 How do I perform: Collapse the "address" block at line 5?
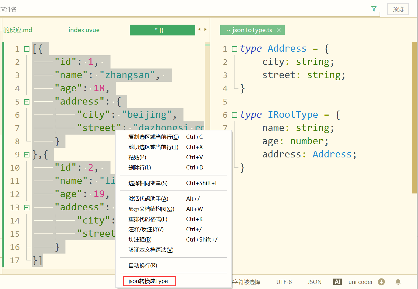coord(27,102)
